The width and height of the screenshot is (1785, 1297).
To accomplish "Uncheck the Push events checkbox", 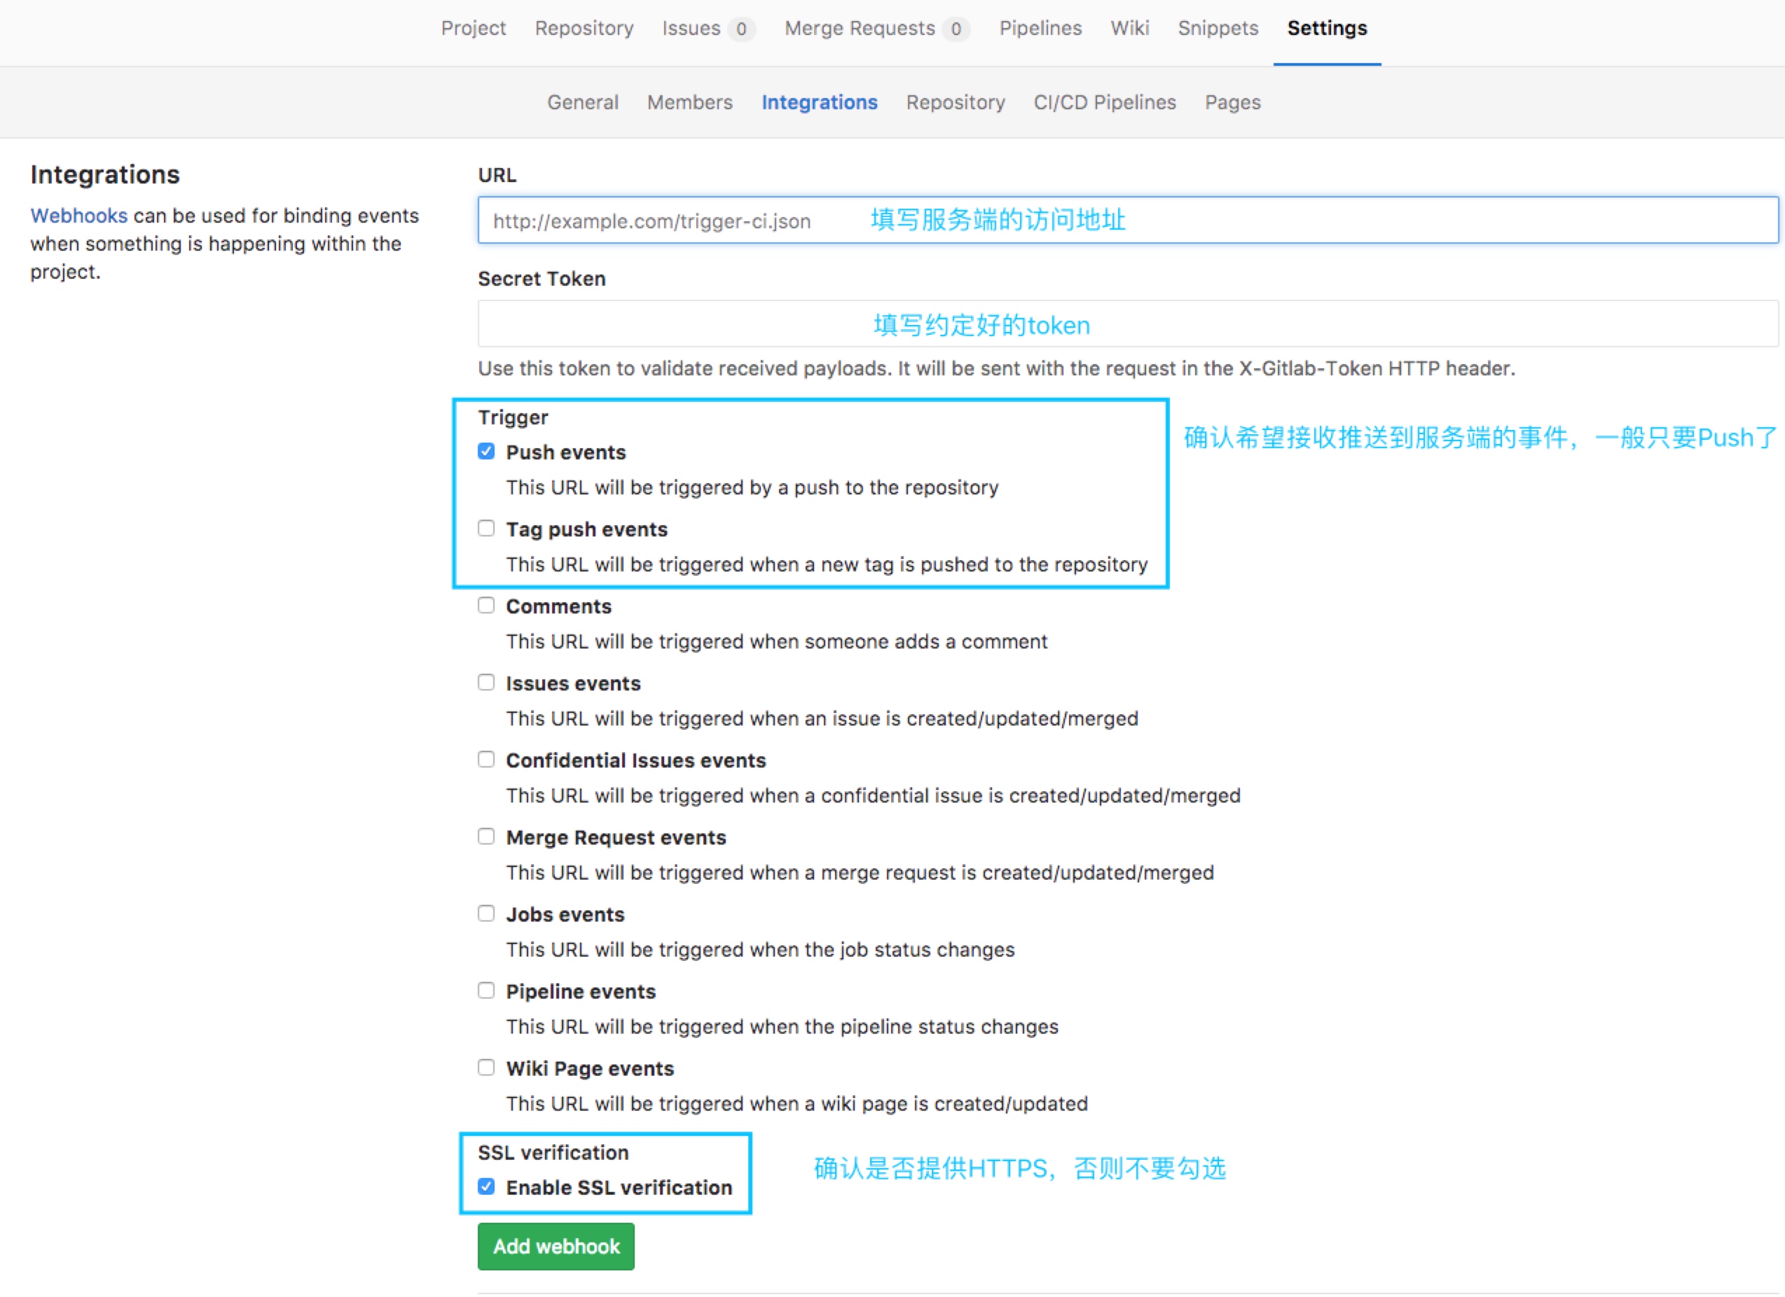I will [486, 452].
